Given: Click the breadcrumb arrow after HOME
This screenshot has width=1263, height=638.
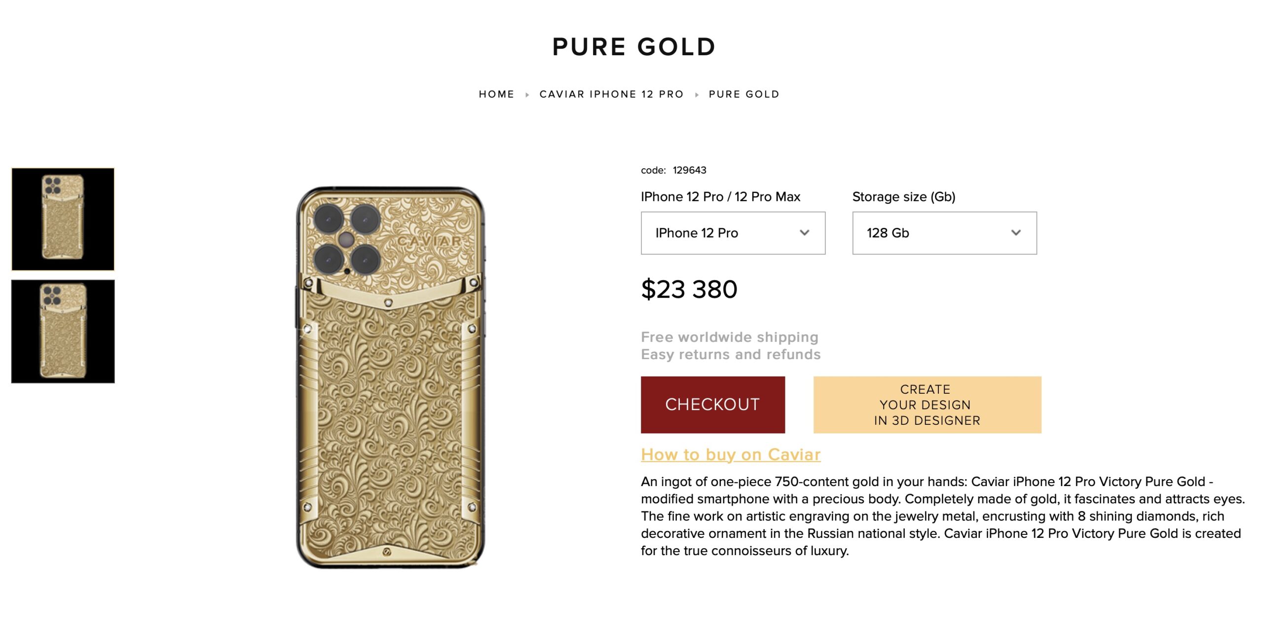Looking at the screenshot, I should 527,94.
